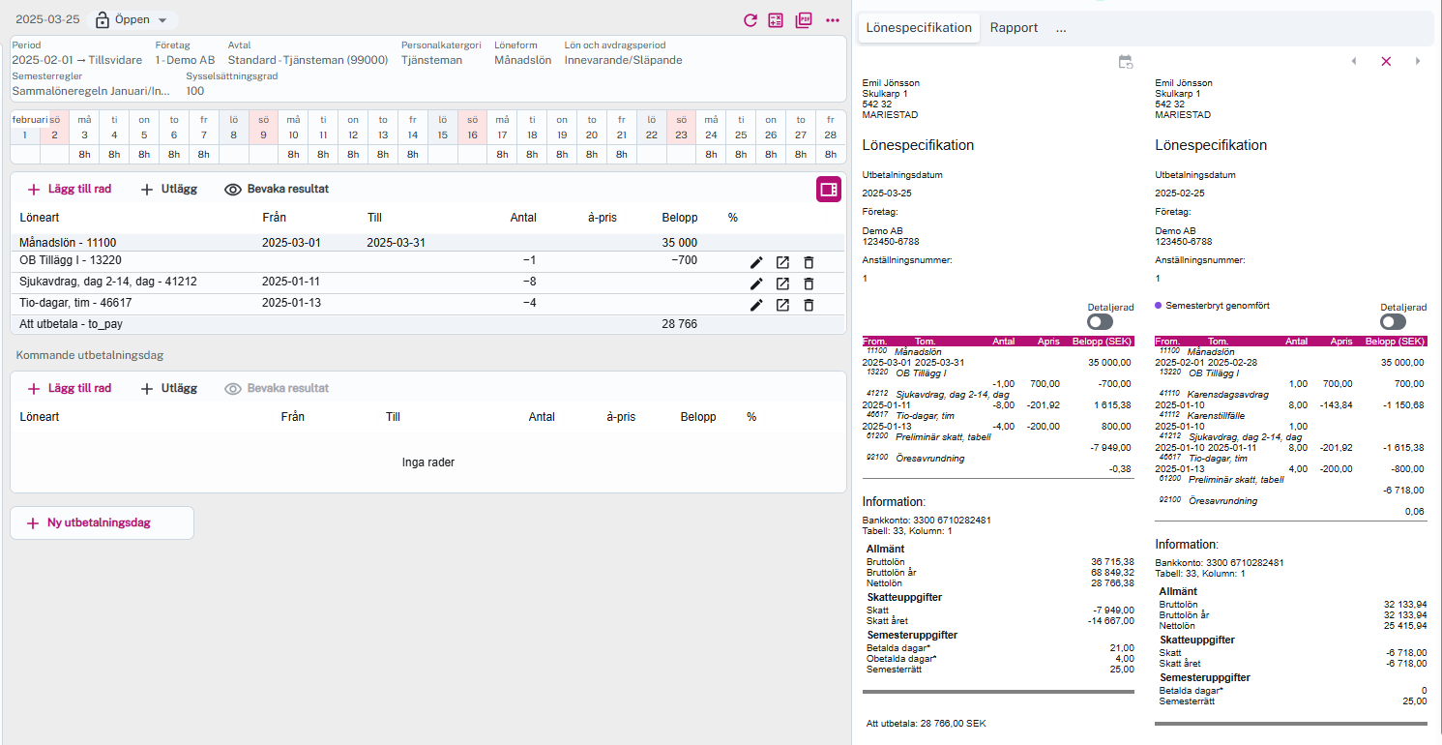The width and height of the screenshot is (1442, 745).
Task: Go to next payslip with right arrow
Action: [1418, 61]
